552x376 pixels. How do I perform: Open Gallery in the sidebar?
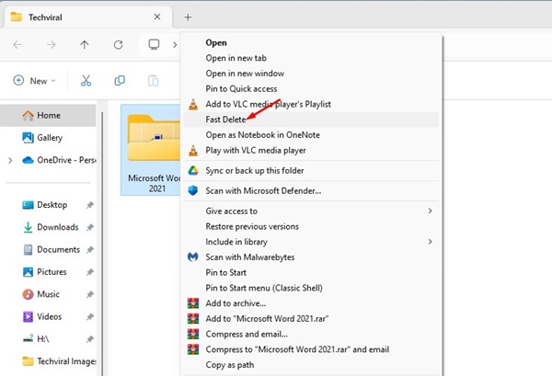click(x=48, y=138)
